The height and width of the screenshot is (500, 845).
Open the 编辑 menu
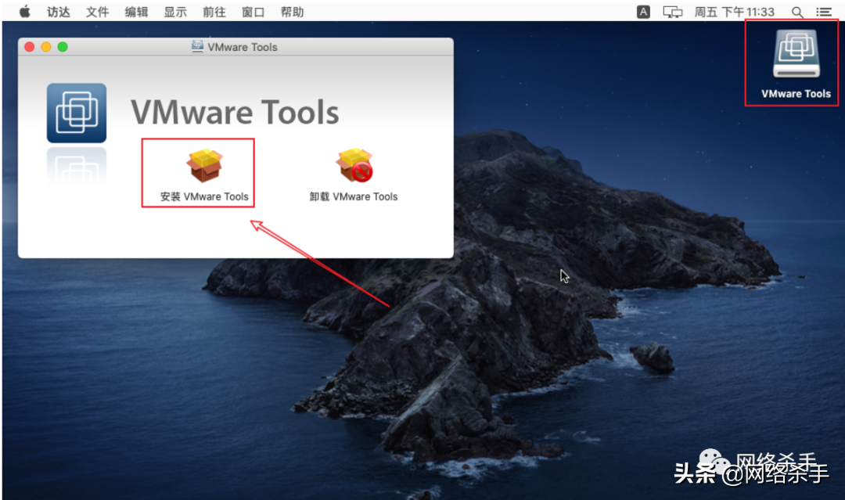pyautogui.click(x=136, y=12)
